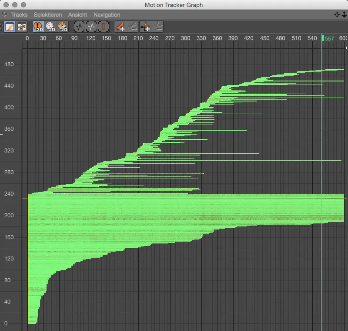Open the Ansicht menu
Viewport: 348px width, 331px height.
point(77,15)
